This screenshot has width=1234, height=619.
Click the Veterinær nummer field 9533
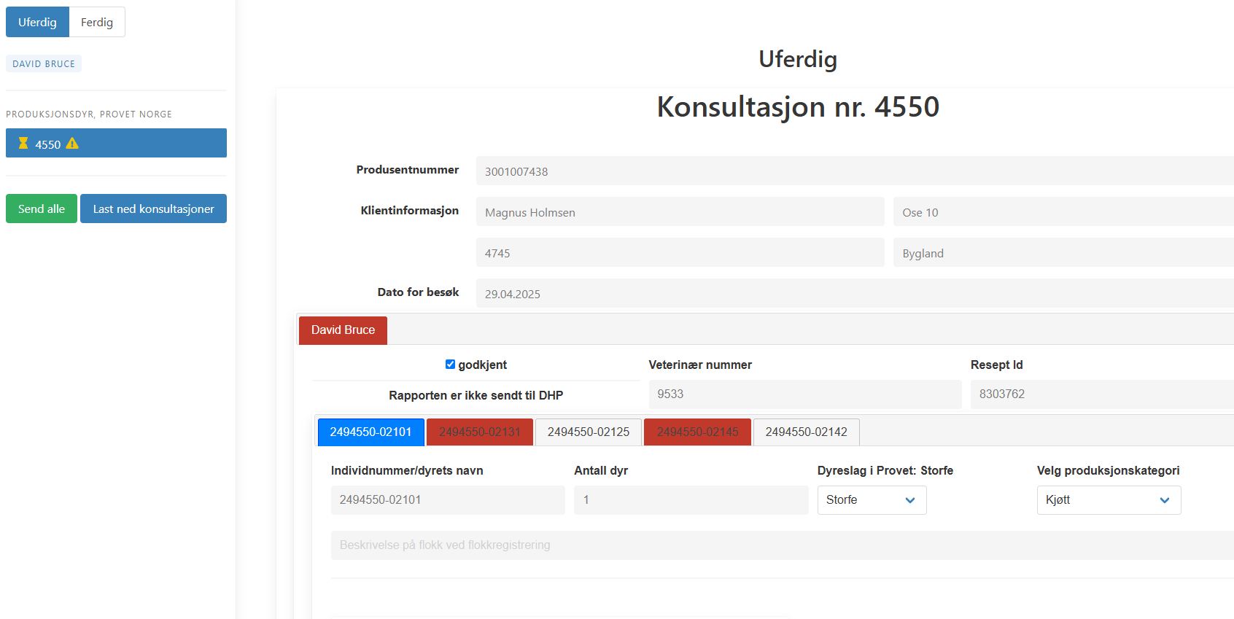click(805, 394)
